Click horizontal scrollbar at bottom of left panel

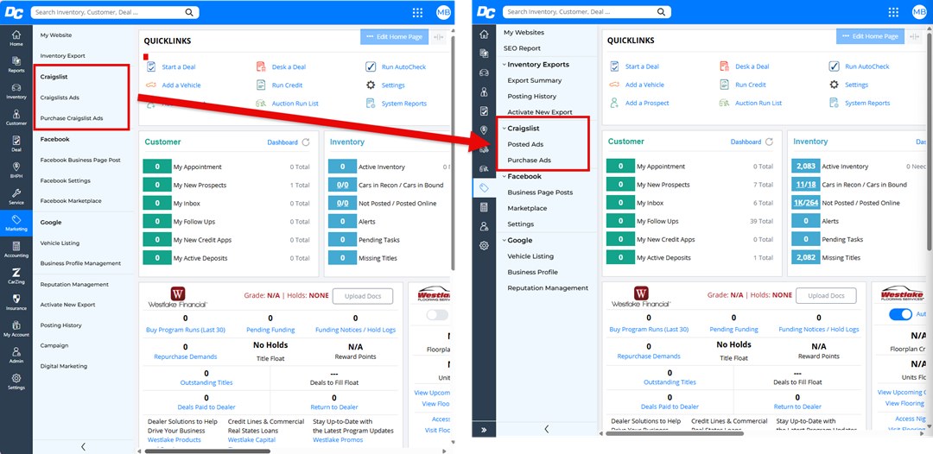[208, 451]
